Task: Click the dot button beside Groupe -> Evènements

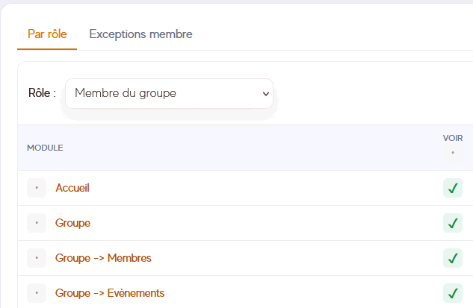Action: click(37, 293)
